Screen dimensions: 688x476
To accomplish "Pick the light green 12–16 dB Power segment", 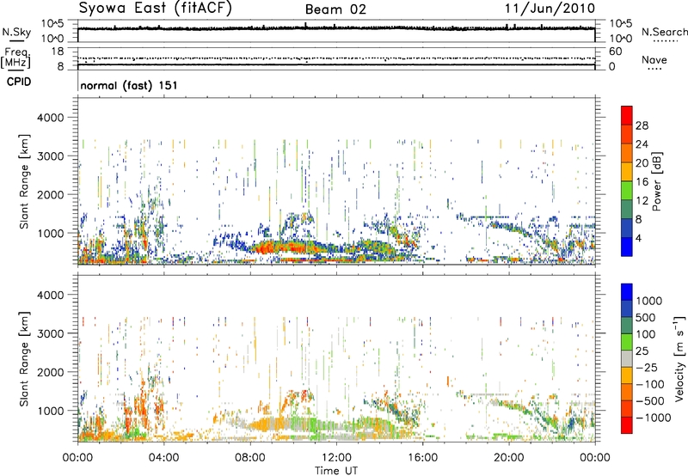I will pos(627,191).
